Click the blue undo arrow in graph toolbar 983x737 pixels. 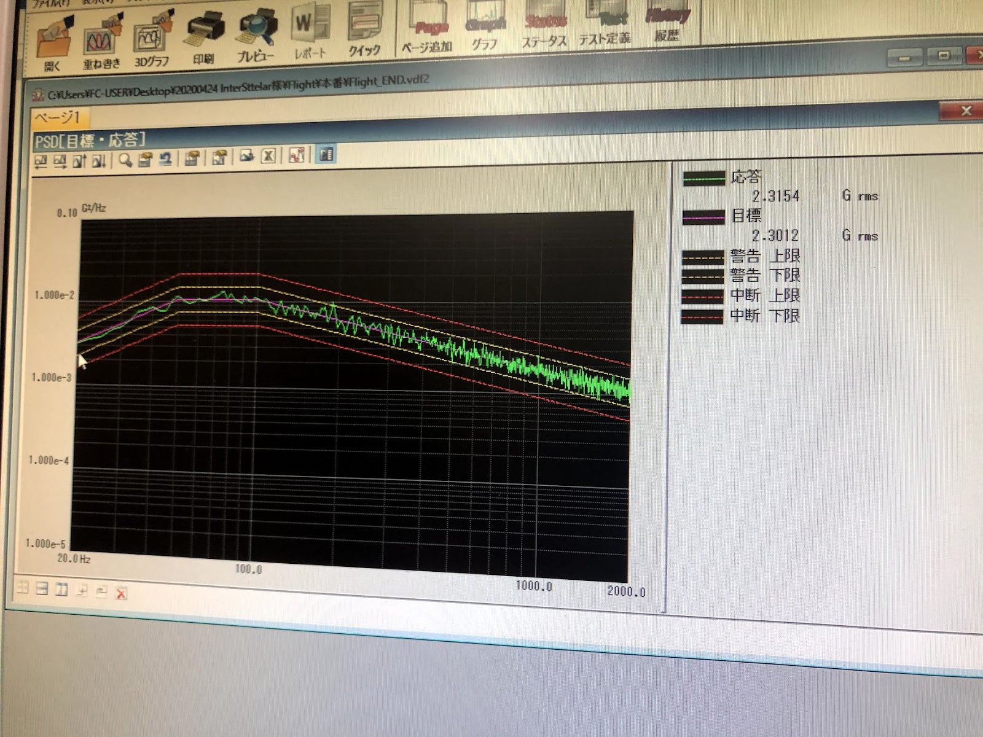(165, 159)
